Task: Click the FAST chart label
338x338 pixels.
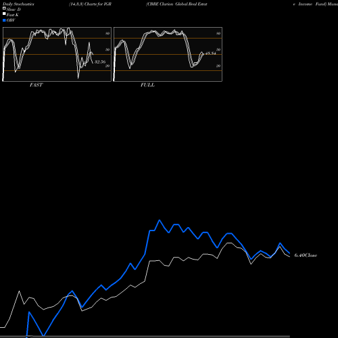Action: click(36, 84)
